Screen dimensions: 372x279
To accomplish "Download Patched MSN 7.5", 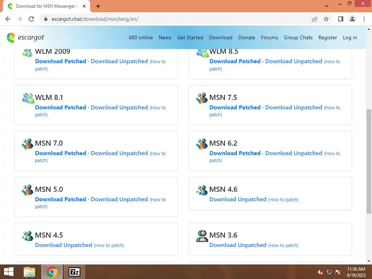I will (235, 107).
